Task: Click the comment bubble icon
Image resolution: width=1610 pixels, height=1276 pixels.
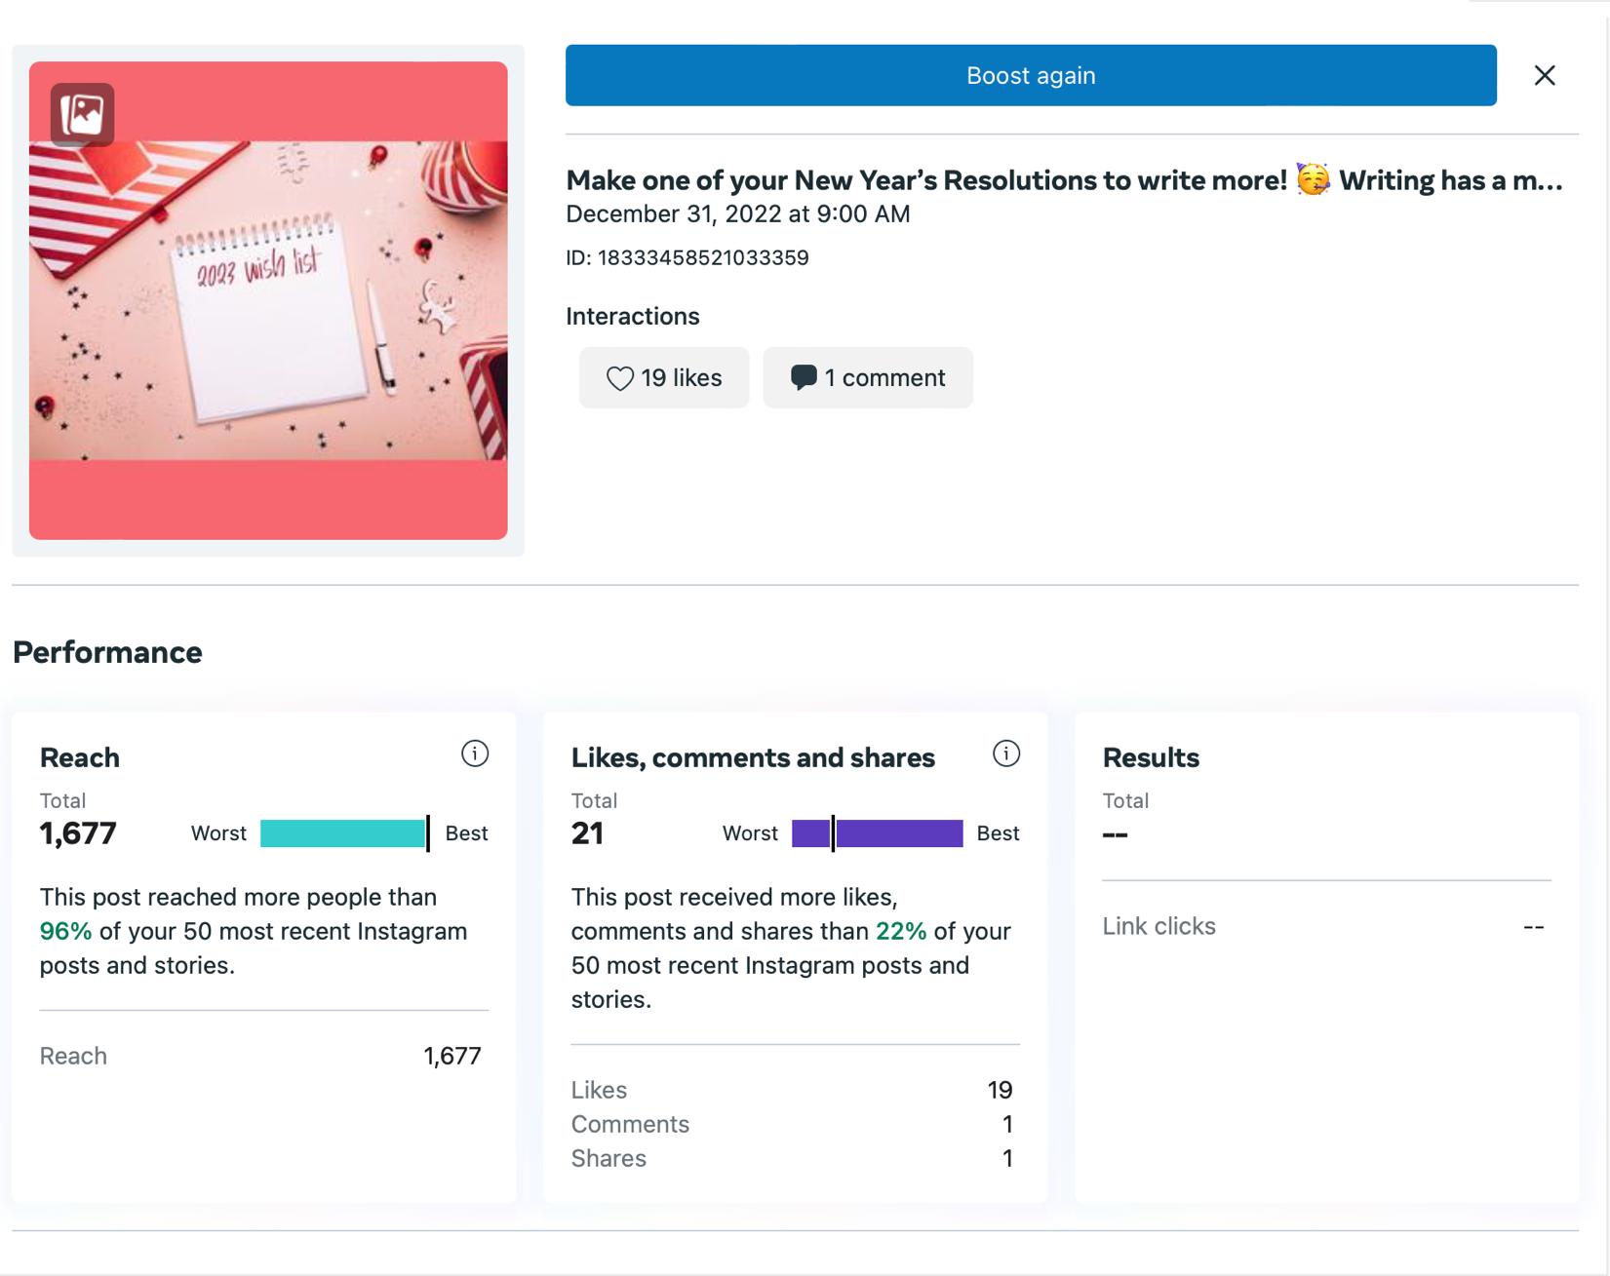Action: (x=804, y=377)
